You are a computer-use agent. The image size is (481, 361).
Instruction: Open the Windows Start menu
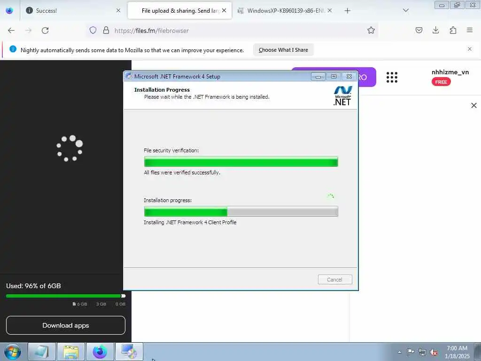tap(13, 352)
